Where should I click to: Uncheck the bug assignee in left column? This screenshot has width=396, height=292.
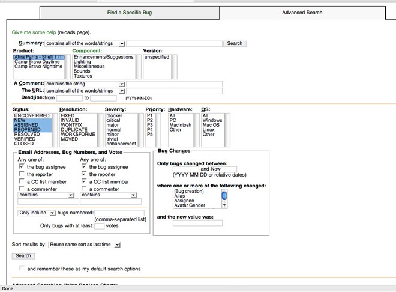click(x=22, y=166)
